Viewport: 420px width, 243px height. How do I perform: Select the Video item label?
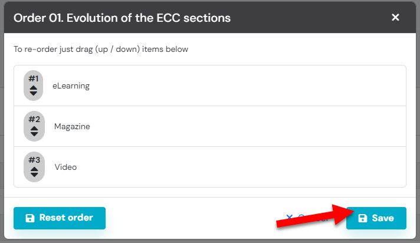pyautogui.click(x=65, y=167)
